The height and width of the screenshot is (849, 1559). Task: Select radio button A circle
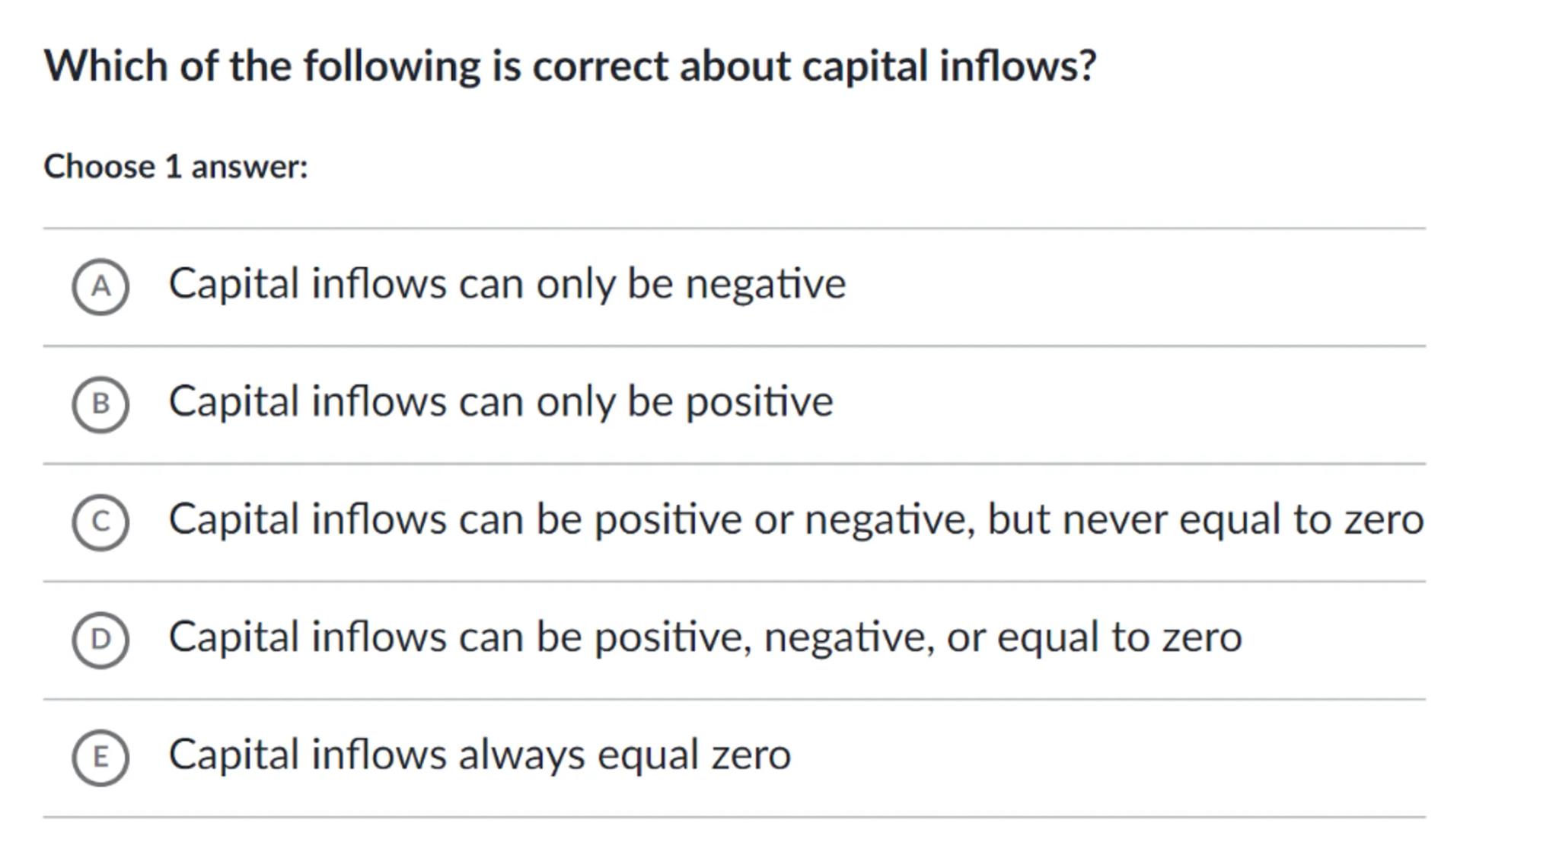(x=100, y=287)
